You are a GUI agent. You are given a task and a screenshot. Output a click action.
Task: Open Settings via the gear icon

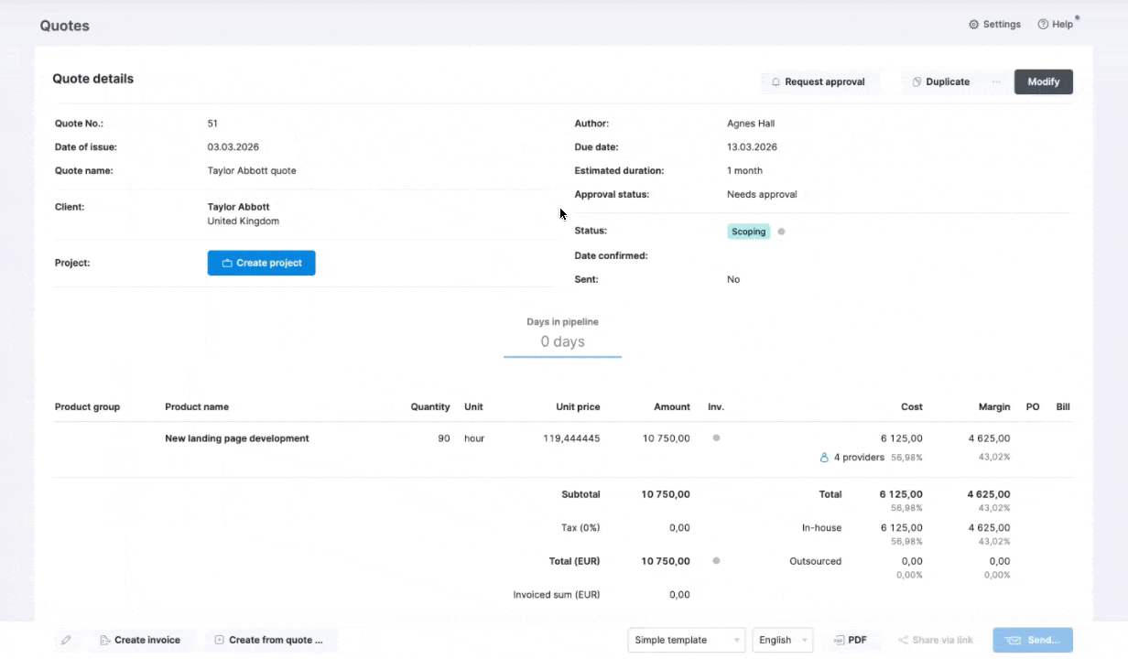973,25
